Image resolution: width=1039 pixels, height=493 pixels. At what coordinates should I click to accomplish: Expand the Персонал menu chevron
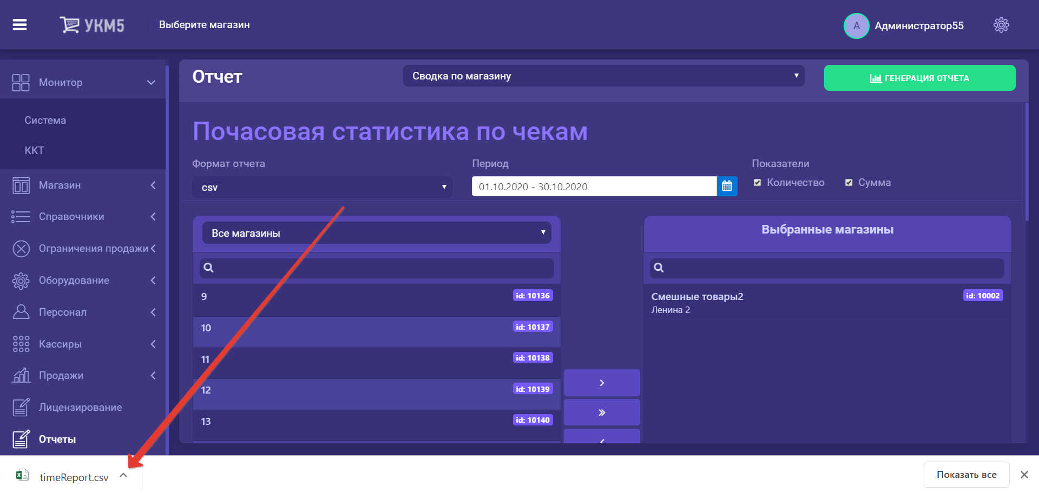point(153,312)
